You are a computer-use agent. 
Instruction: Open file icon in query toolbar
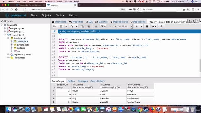click(55, 26)
